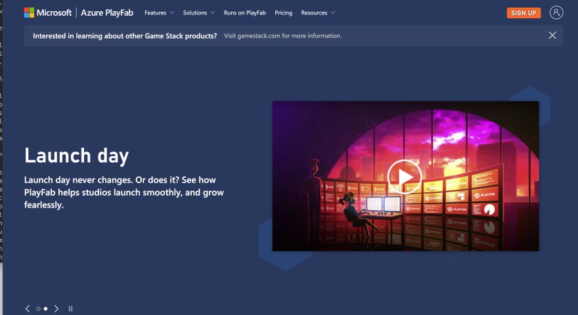Click the Microsoft logo
Viewport: 578px width, 315px height.
(47, 12)
